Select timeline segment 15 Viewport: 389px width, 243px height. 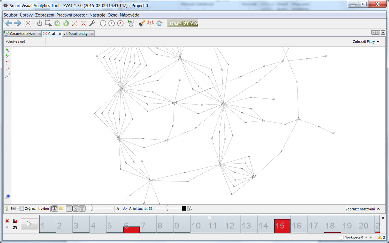coord(282,226)
